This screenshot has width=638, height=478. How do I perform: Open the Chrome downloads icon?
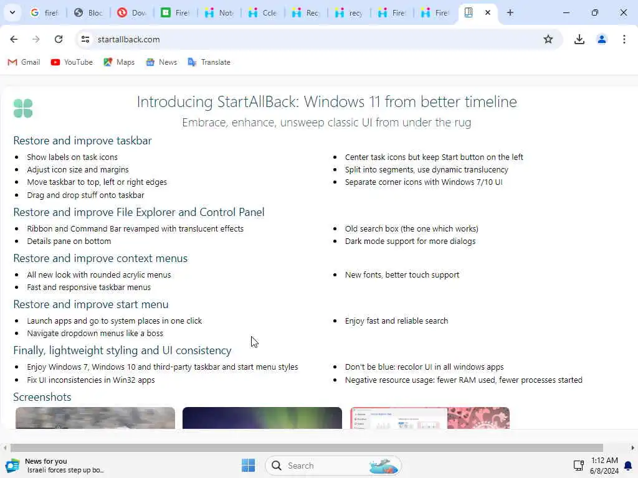pyautogui.click(x=579, y=39)
